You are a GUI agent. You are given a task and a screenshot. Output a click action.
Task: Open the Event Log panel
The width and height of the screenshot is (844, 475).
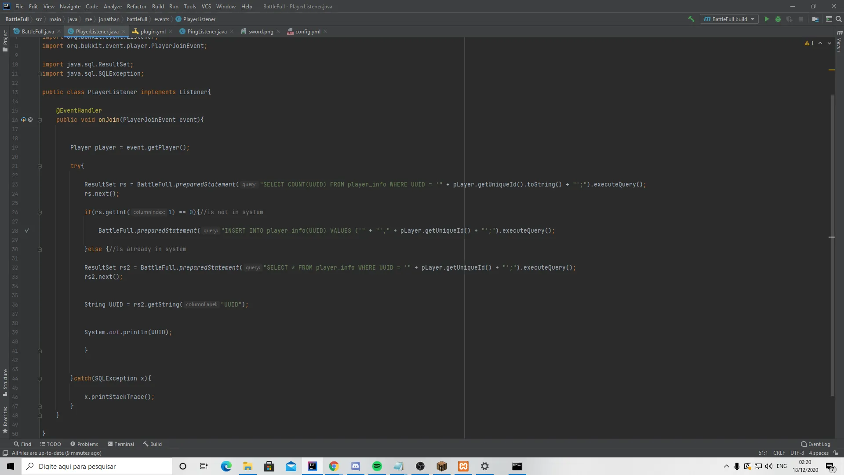[816, 444]
